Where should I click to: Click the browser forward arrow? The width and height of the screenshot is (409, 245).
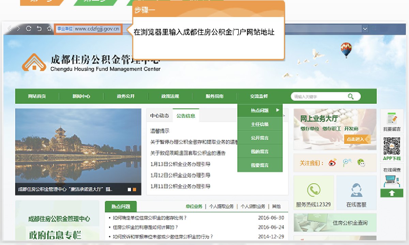point(19,29)
